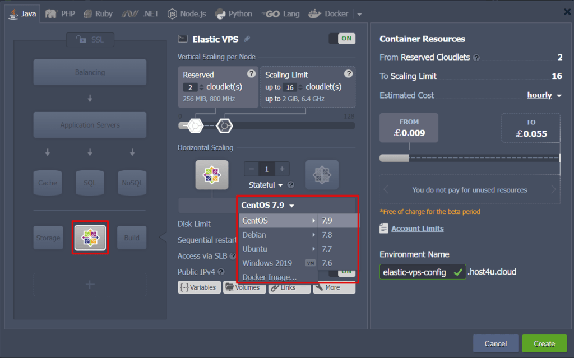The width and height of the screenshot is (574, 358).
Task: Select the GO Lang tab
Action: click(x=280, y=14)
